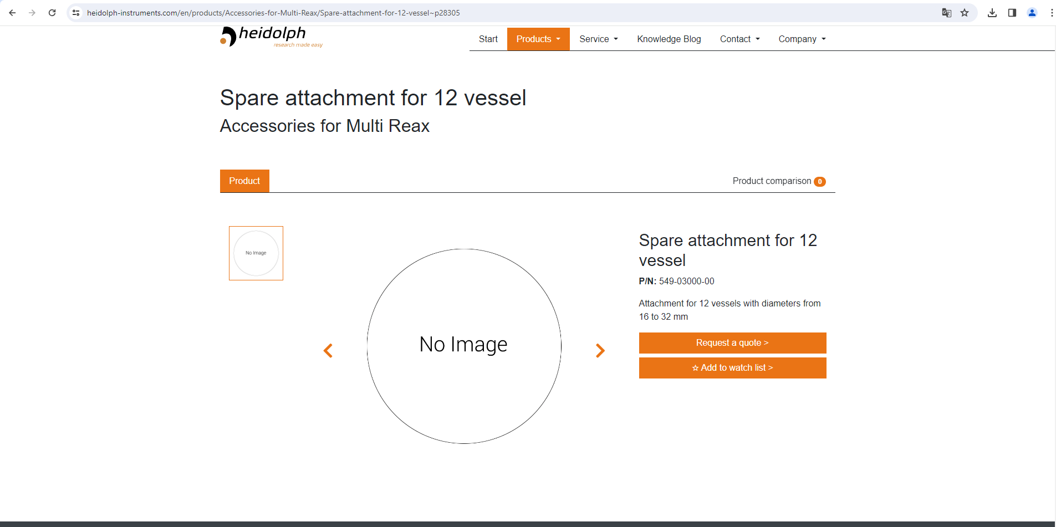This screenshot has width=1056, height=527.
Task: Expand the Contact dropdown
Action: pos(740,39)
